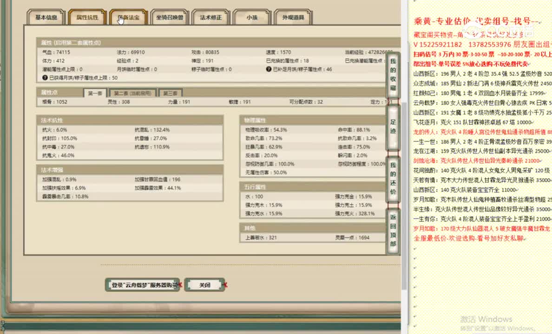The width and height of the screenshot is (552, 334).
Task: Click the 物理吸收率：54.3% entry
Action: (266, 130)
